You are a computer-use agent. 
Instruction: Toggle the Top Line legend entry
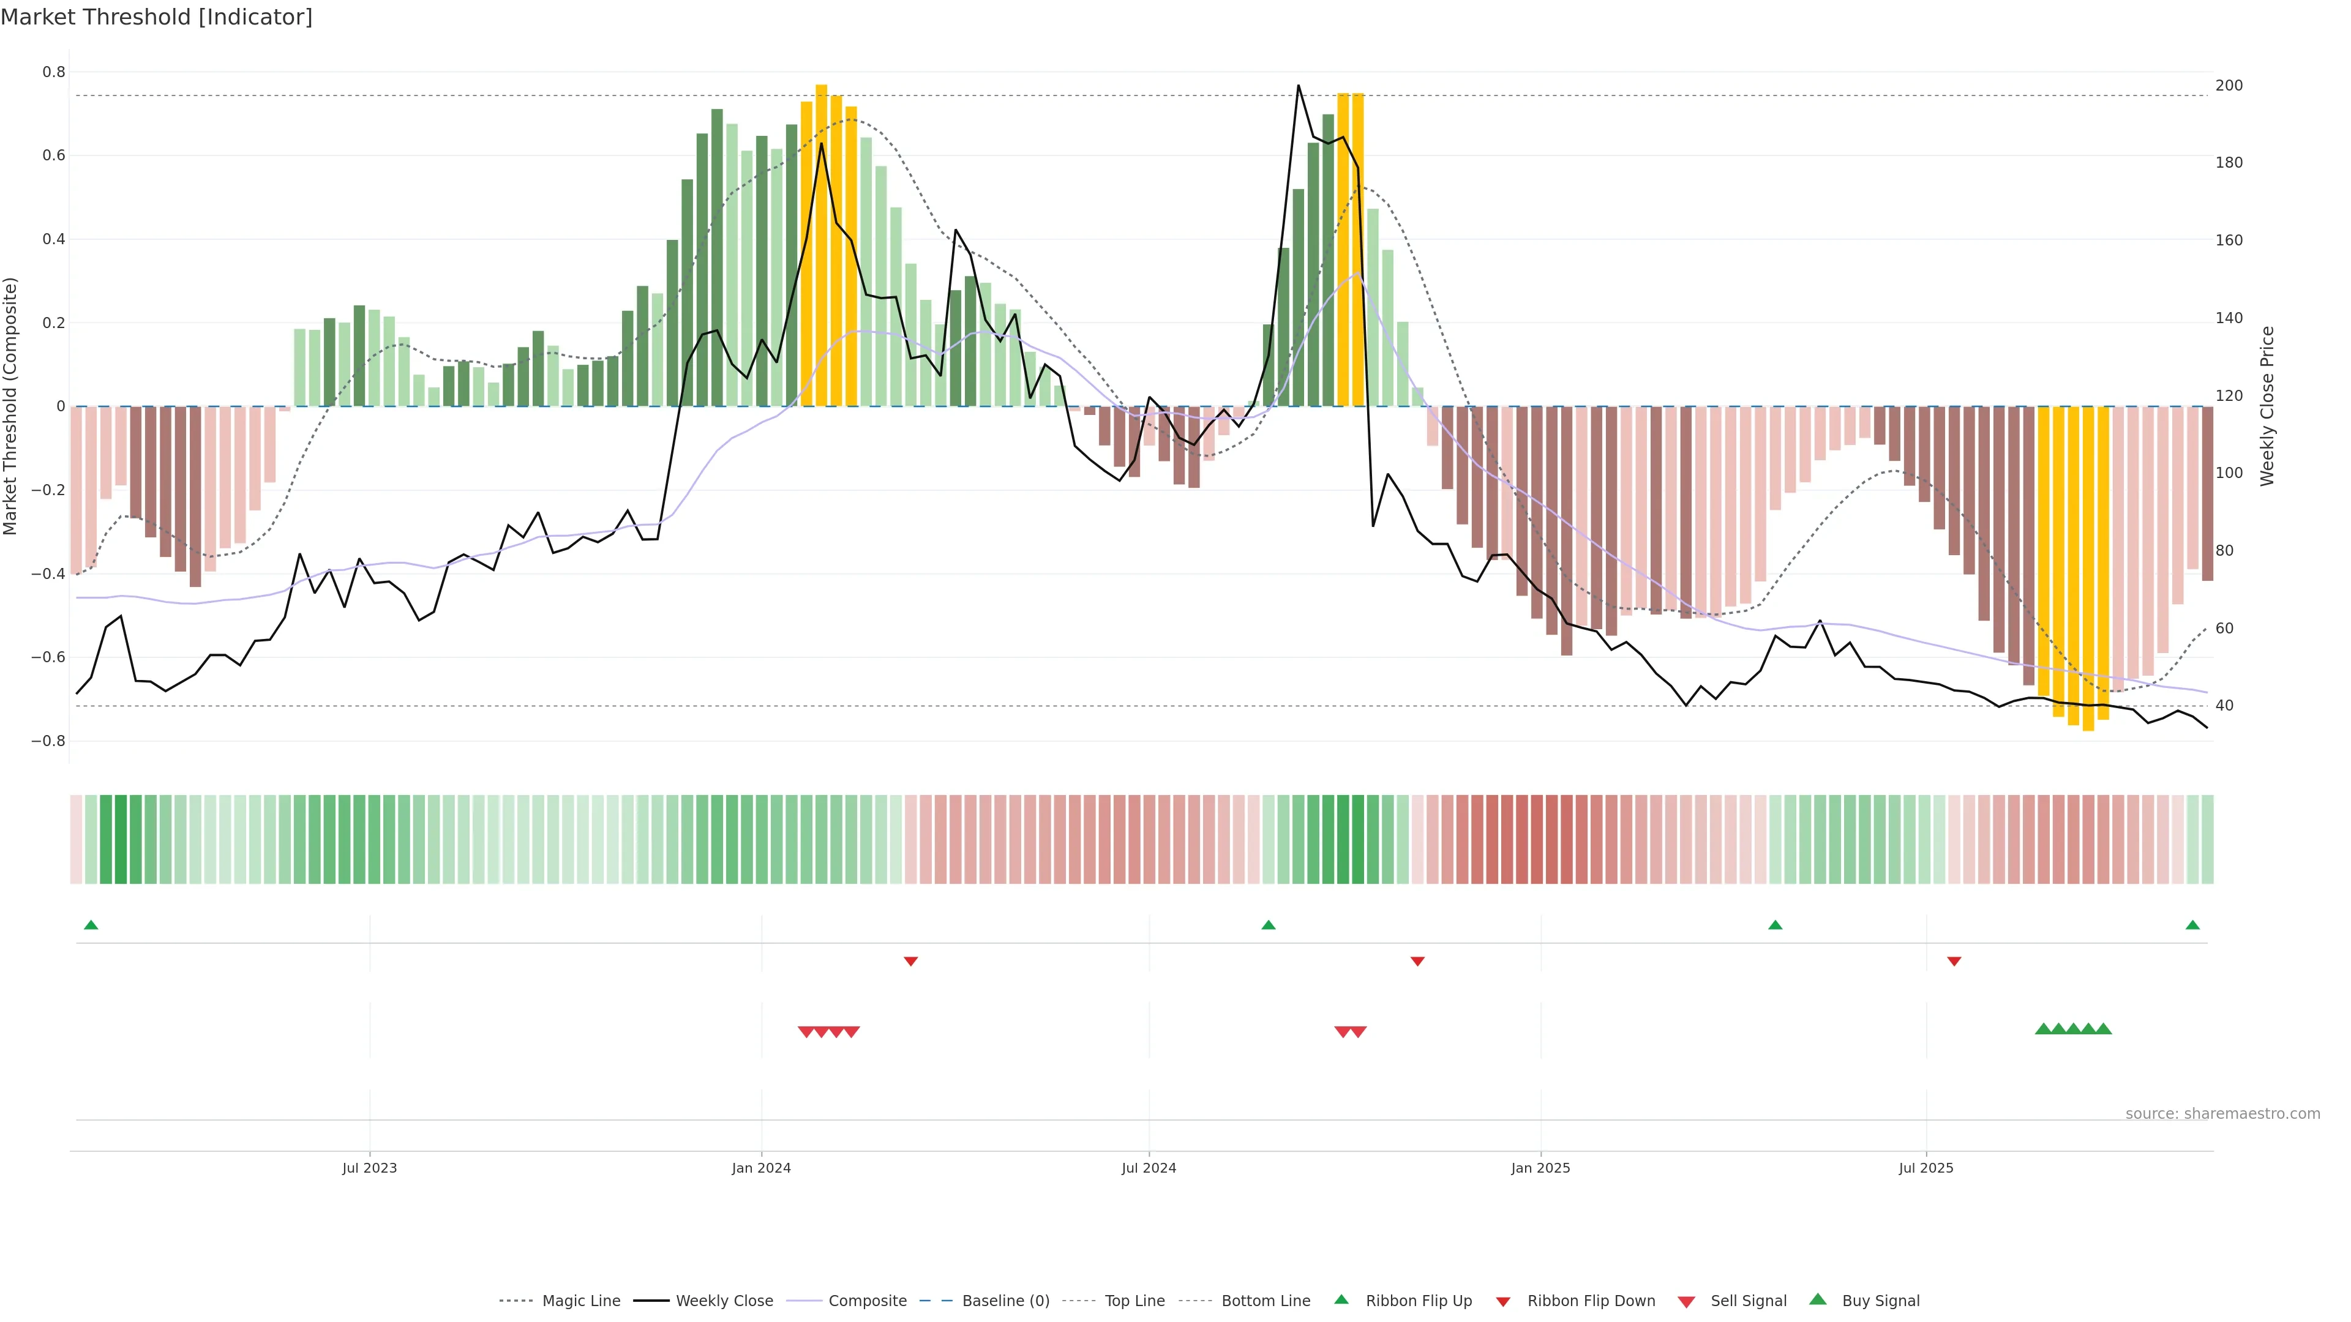click(1134, 1301)
